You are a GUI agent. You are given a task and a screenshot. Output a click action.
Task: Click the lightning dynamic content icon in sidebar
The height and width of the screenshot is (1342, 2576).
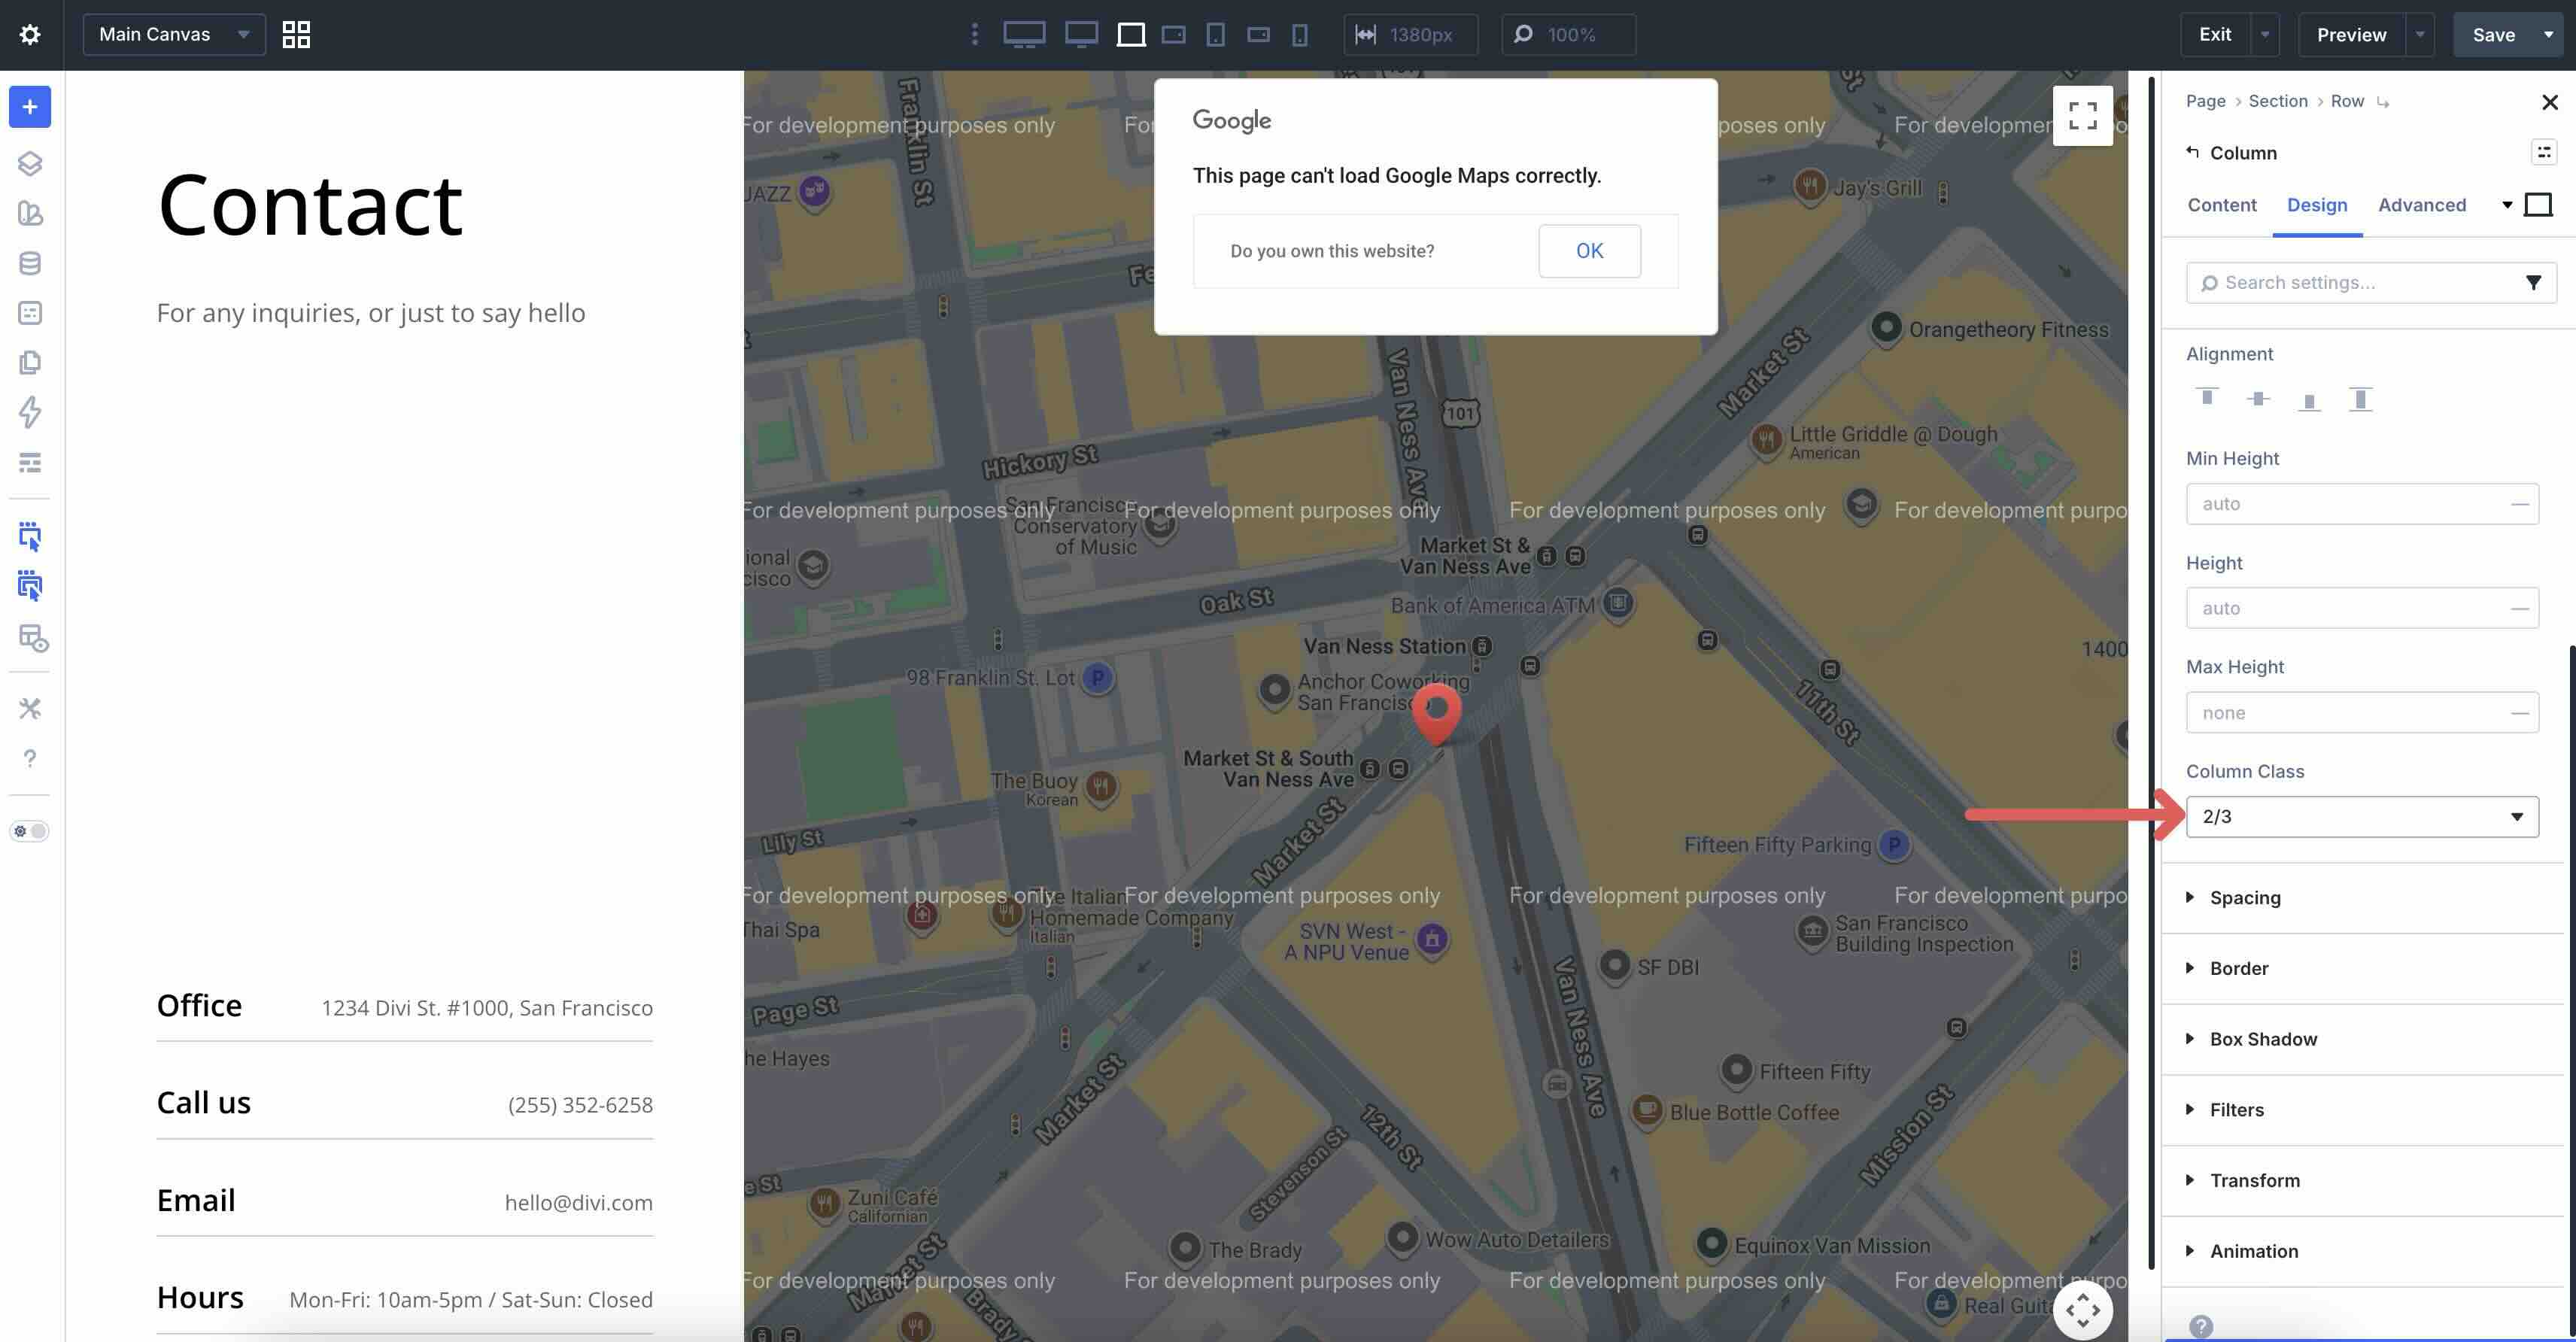coord(29,412)
